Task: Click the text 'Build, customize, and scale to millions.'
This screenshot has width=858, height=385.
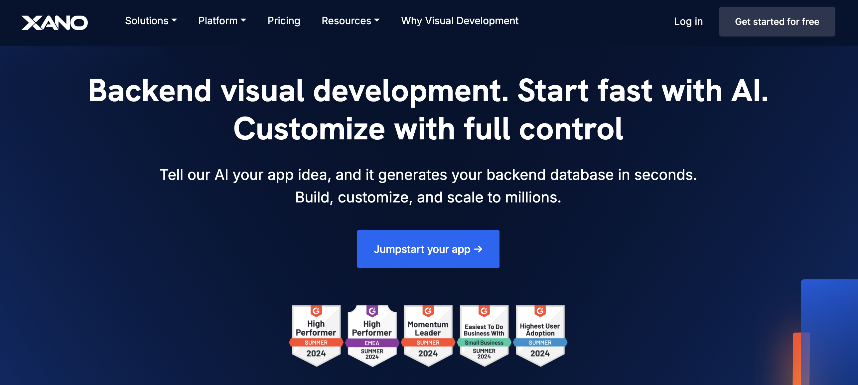Action: coord(428,197)
